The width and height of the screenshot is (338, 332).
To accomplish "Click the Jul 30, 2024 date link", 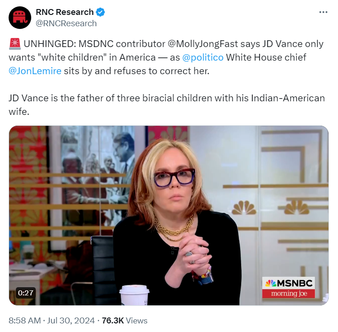I will tap(71, 320).
